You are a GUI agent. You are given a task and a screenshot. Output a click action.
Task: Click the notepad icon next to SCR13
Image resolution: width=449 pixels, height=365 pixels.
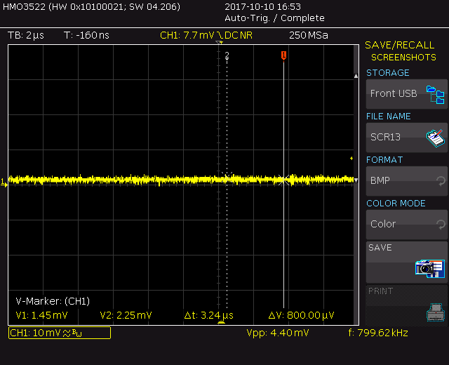[x=436, y=138]
